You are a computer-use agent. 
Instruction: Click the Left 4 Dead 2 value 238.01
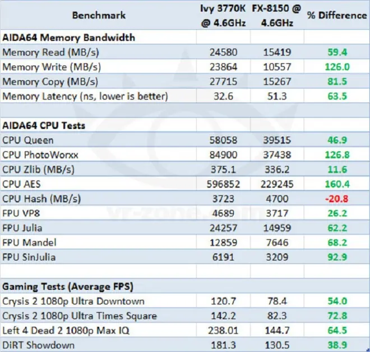[x=223, y=331]
